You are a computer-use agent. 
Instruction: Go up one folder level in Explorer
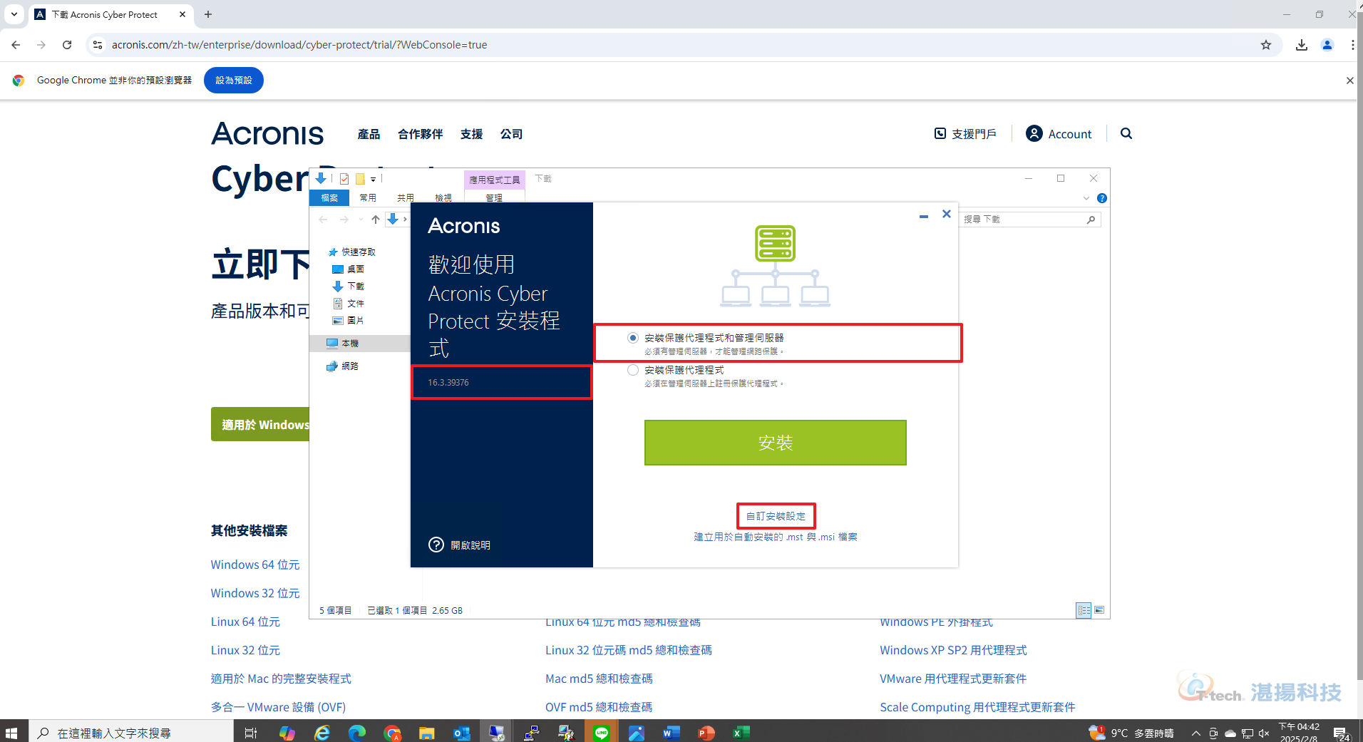click(376, 220)
